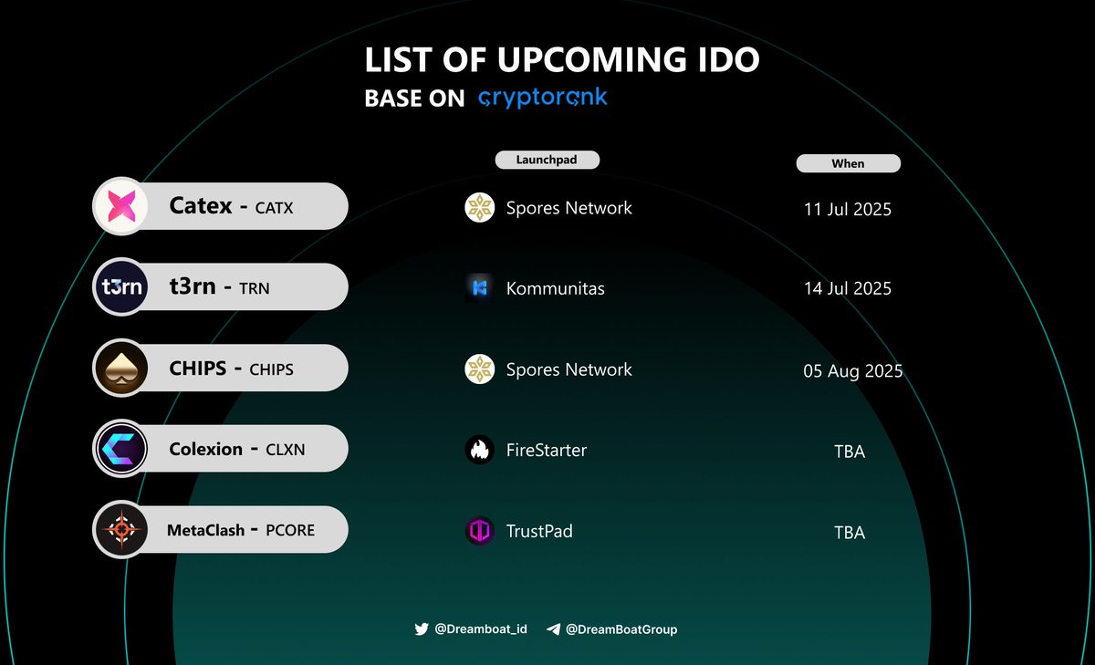Click the BASE ON text
The image size is (1095, 665).
tap(415, 99)
